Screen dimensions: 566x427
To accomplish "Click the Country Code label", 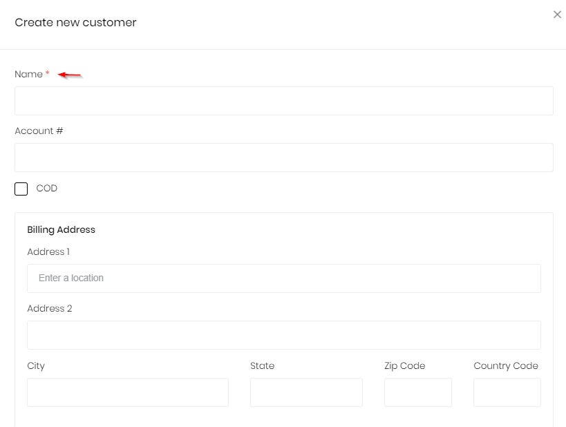I will coord(505,366).
